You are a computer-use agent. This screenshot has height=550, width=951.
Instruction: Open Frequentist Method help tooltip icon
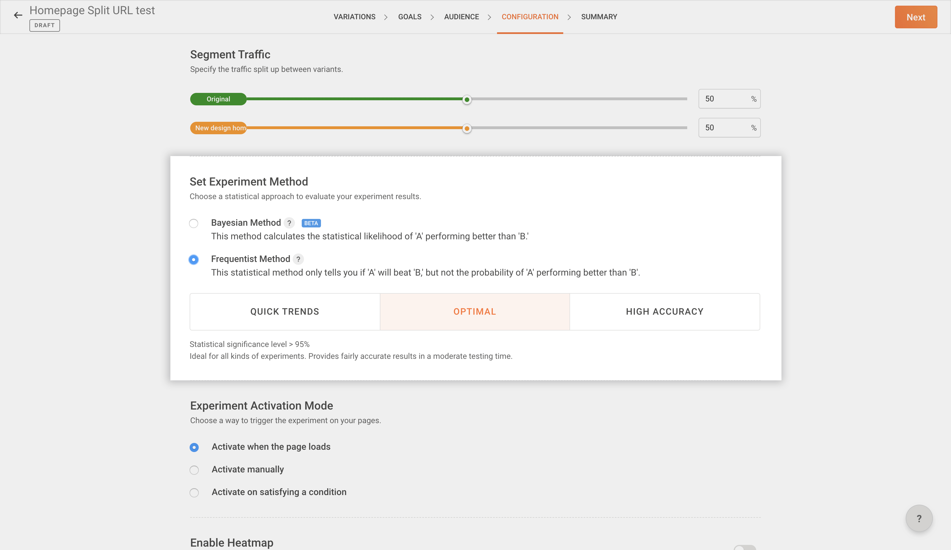tap(298, 259)
